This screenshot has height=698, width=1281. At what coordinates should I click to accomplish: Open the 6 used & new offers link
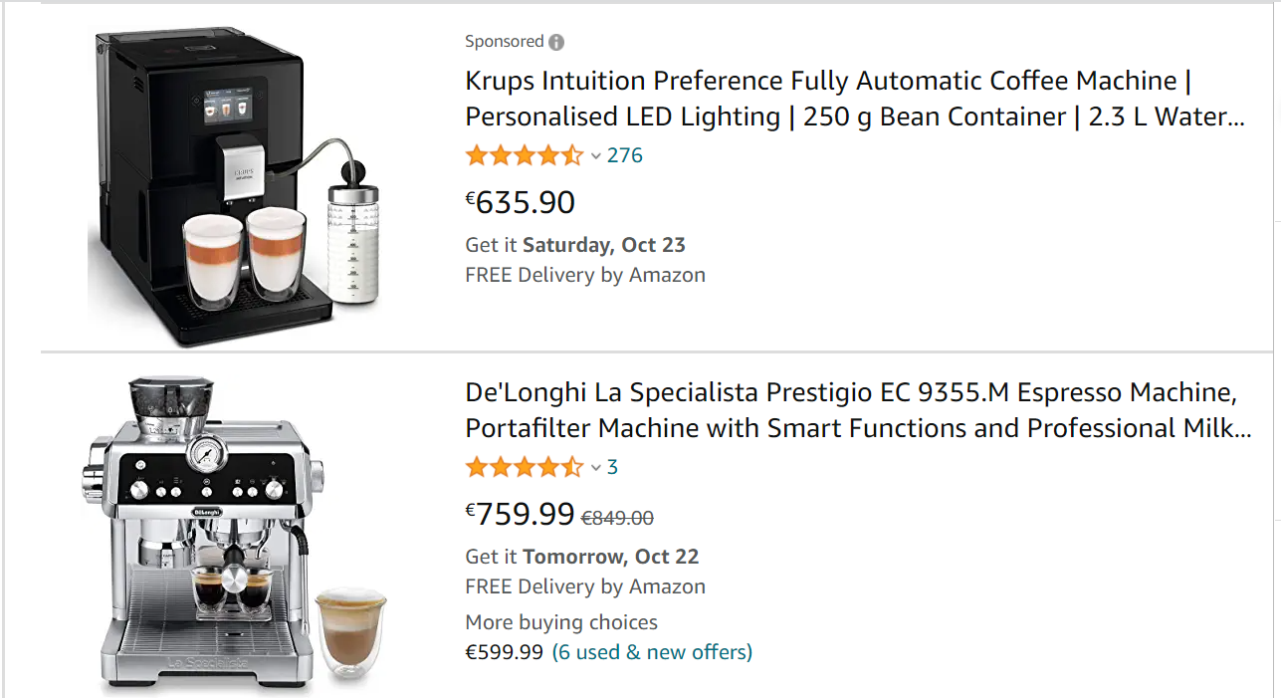point(652,652)
